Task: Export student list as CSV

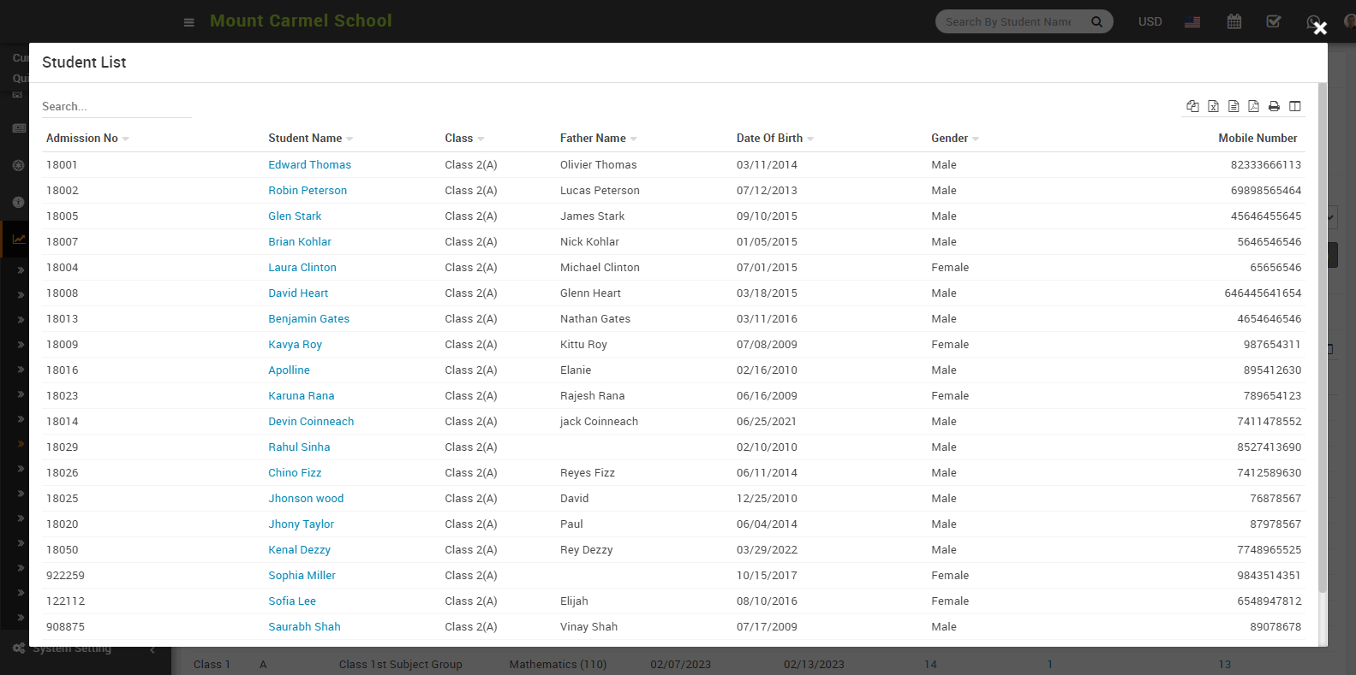Action: (x=1234, y=106)
